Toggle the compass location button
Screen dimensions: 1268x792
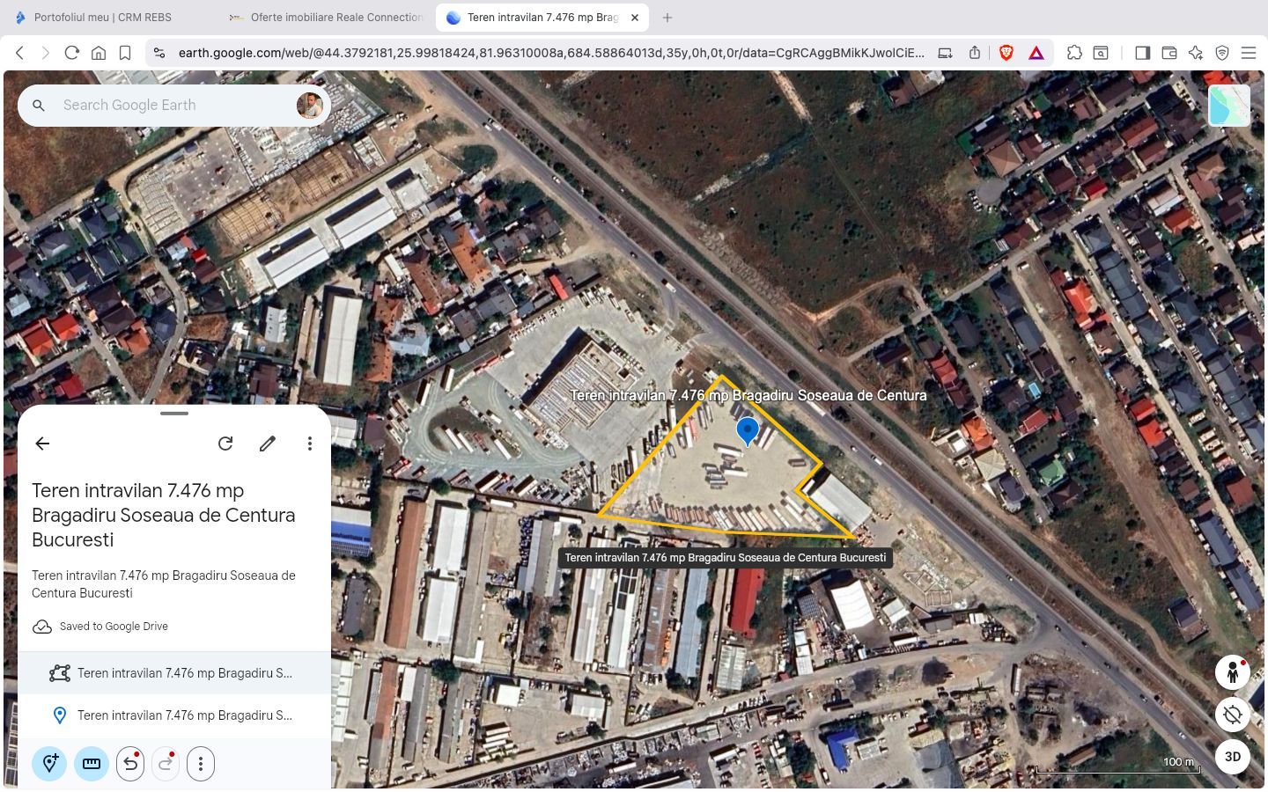1232,715
